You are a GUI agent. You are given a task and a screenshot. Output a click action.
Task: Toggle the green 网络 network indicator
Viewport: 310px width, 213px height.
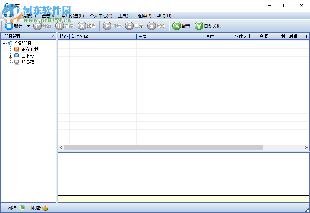tap(22, 208)
